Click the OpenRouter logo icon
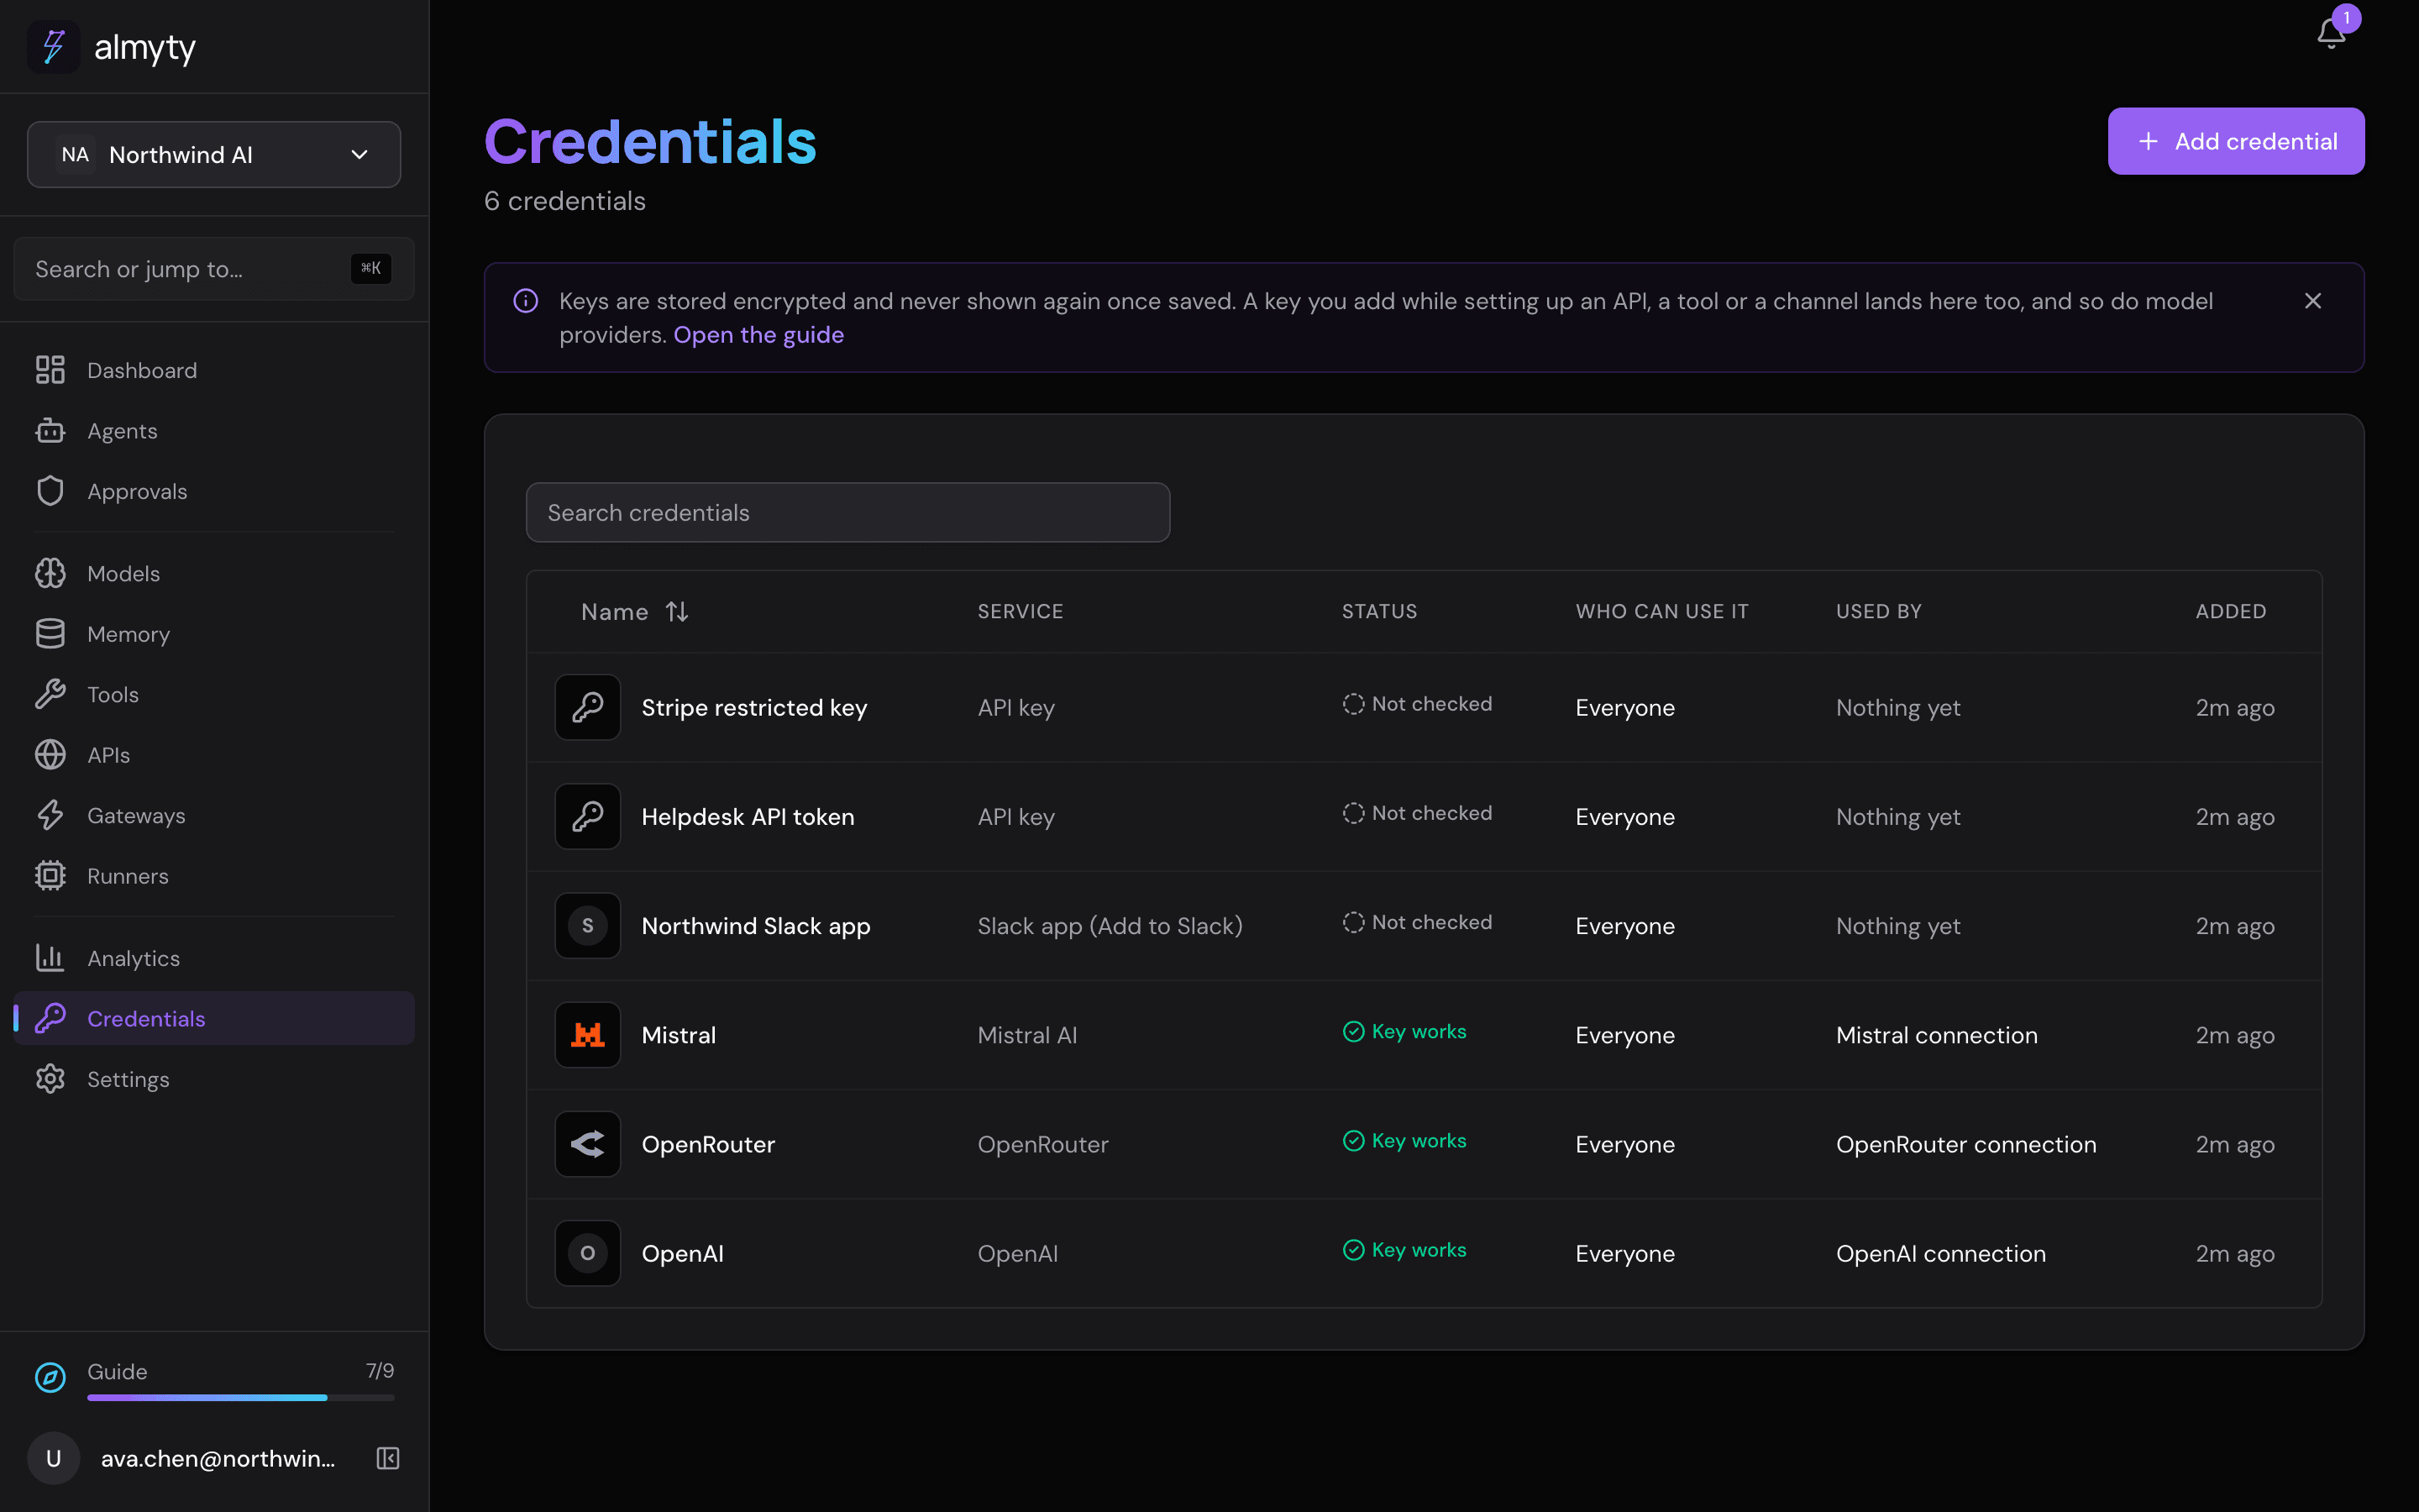 pyautogui.click(x=588, y=1144)
